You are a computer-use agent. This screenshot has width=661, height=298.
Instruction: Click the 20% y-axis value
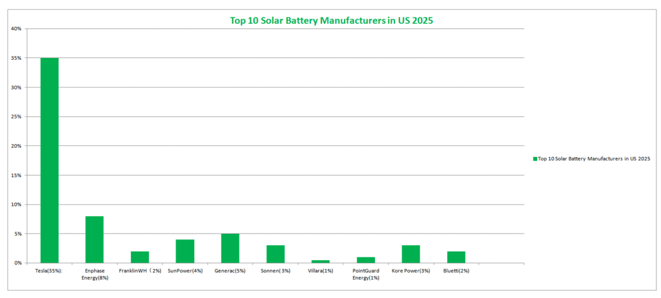pyautogui.click(x=17, y=146)
